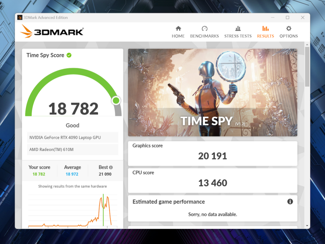Screen dimensions: 325x244
Task: Click the Time Spy Score heading
Action: coord(45,55)
